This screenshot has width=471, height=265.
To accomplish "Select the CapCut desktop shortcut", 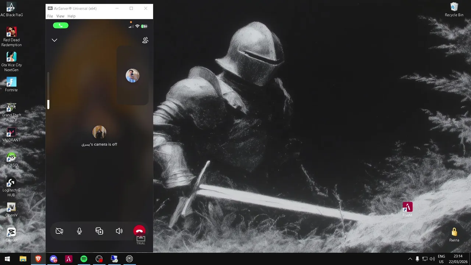I will coord(11,235).
